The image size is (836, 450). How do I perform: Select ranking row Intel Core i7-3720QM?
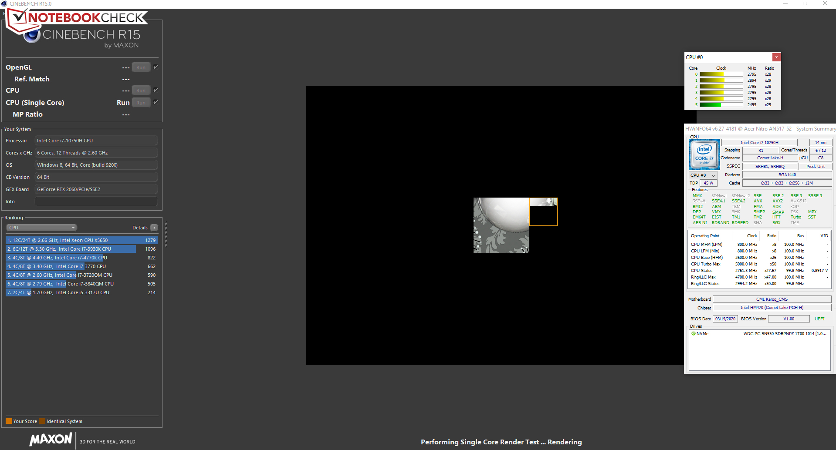pyautogui.click(x=81, y=275)
